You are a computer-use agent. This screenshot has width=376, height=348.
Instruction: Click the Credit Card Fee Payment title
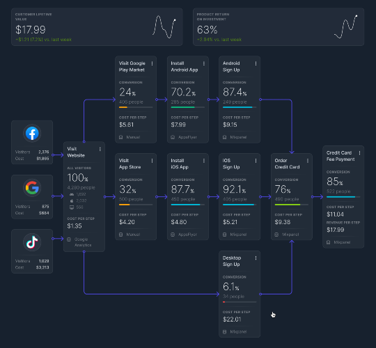[x=340, y=156]
